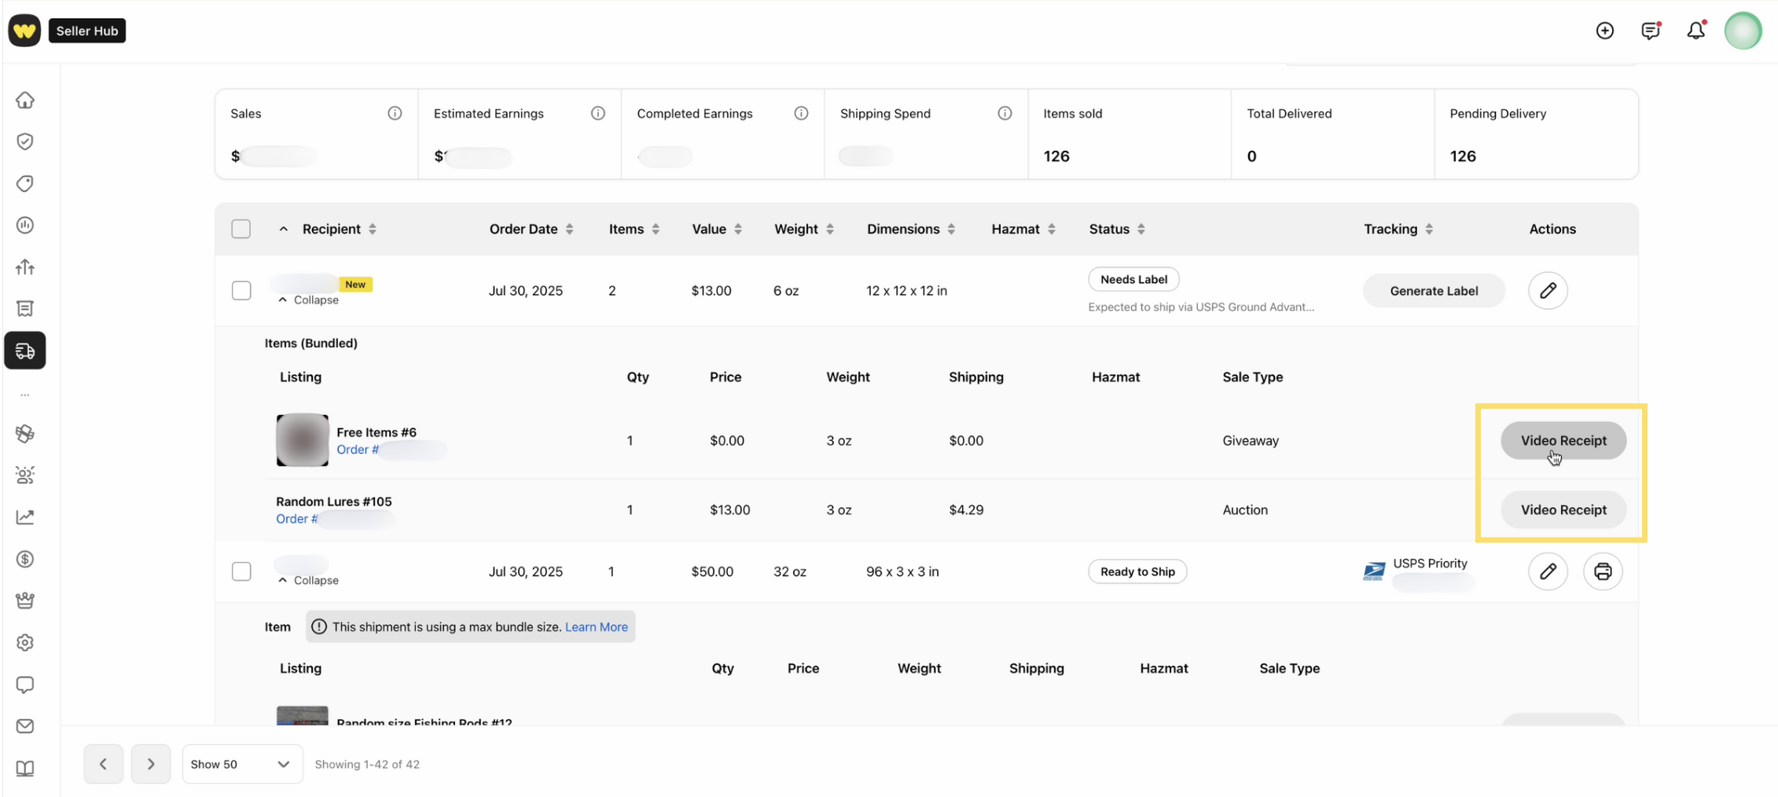
Task: Click the notifications bell icon
Action: click(1695, 31)
